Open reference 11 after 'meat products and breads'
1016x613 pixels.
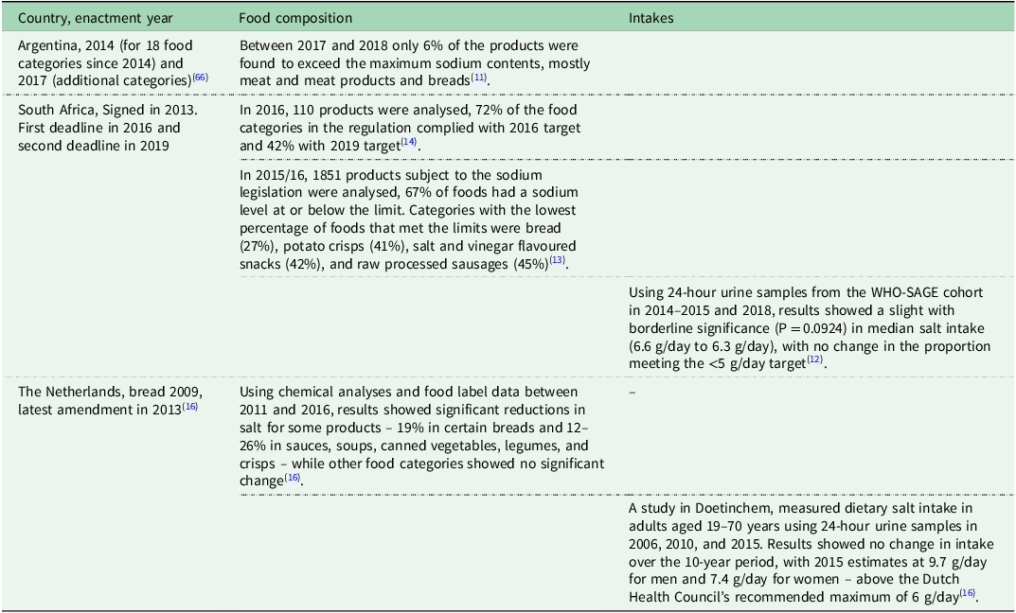tap(479, 77)
